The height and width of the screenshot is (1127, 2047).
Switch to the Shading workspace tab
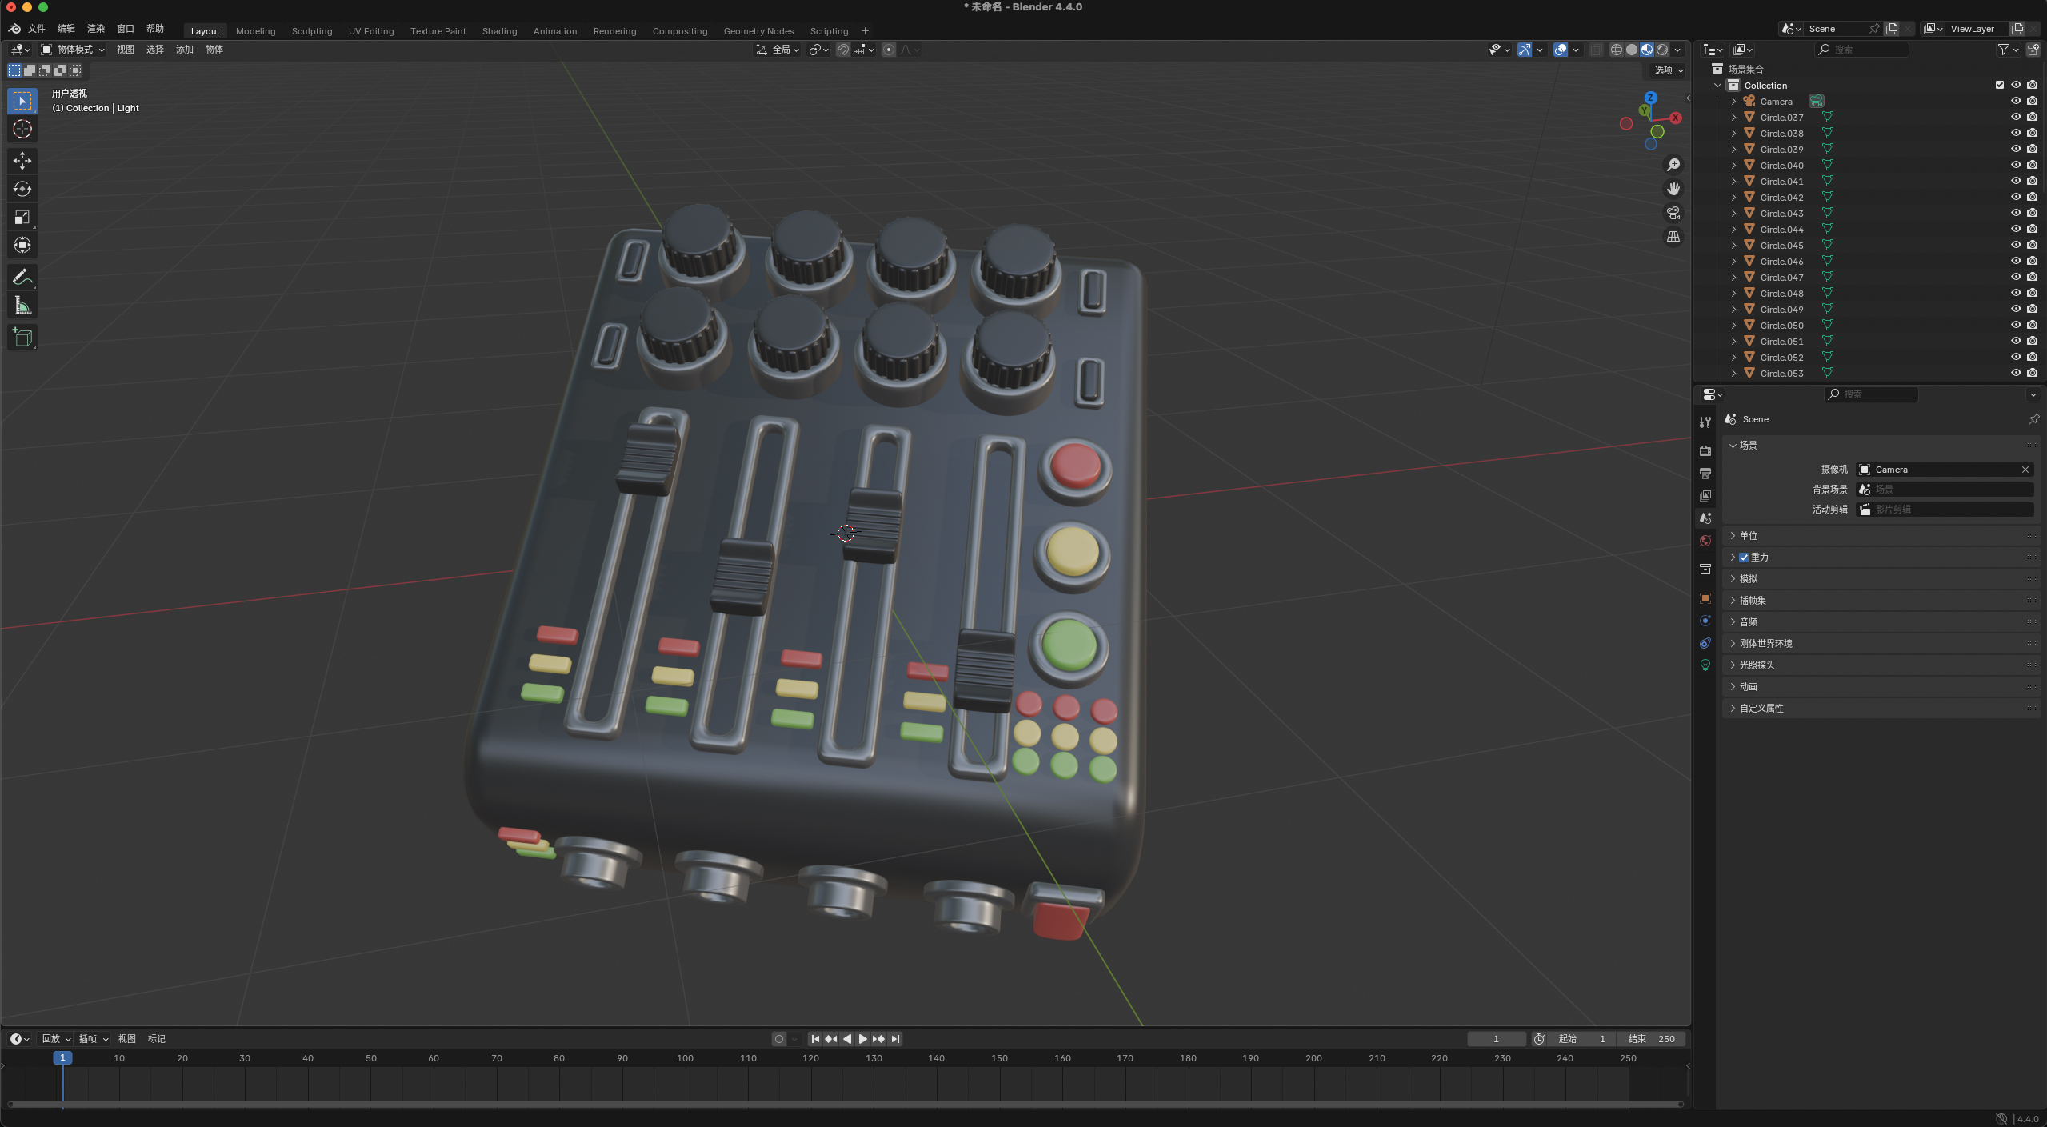pyautogui.click(x=499, y=31)
